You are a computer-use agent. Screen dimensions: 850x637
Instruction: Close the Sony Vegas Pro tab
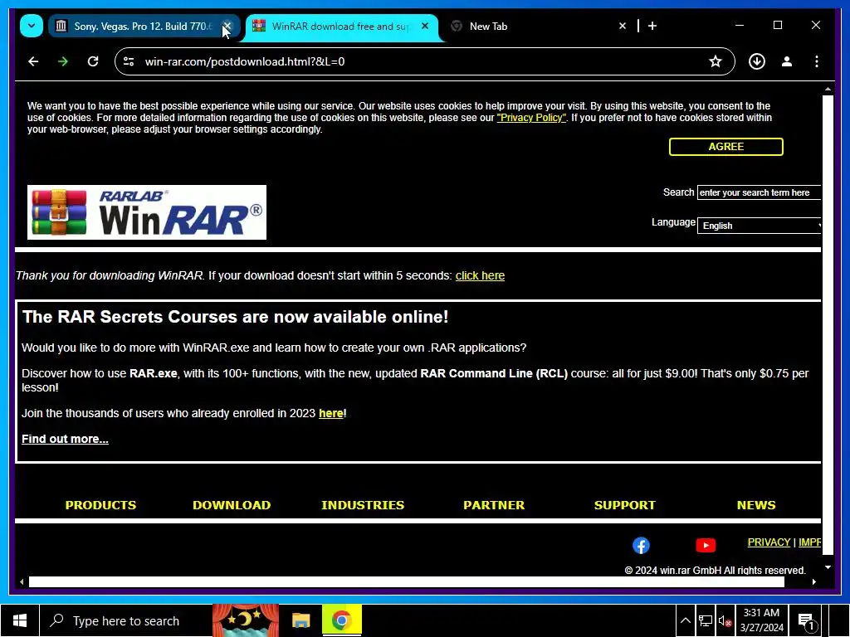click(x=227, y=26)
